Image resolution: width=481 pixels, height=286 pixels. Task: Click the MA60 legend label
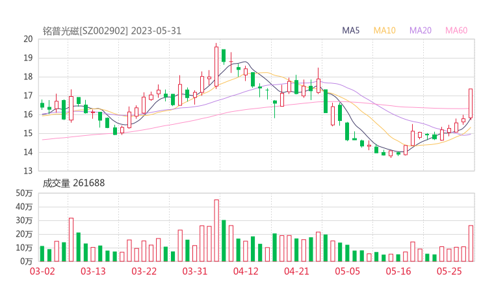456,31
